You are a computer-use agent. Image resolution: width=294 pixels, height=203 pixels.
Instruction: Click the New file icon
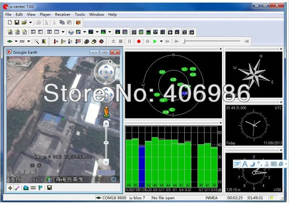[10, 22]
